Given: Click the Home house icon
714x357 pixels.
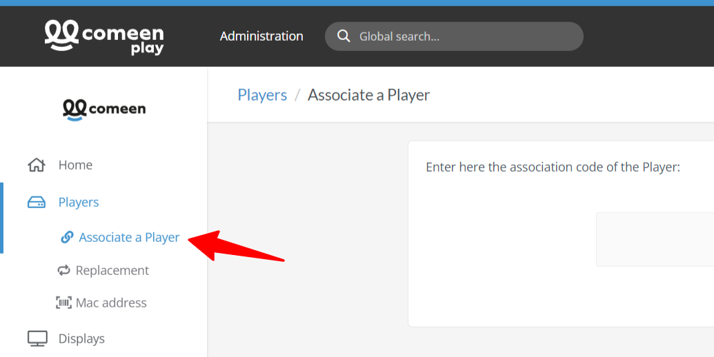Looking at the screenshot, I should (x=37, y=165).
